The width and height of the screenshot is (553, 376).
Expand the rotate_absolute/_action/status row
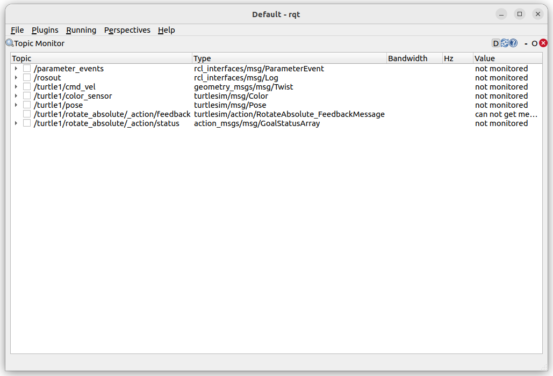pos(16,123)
